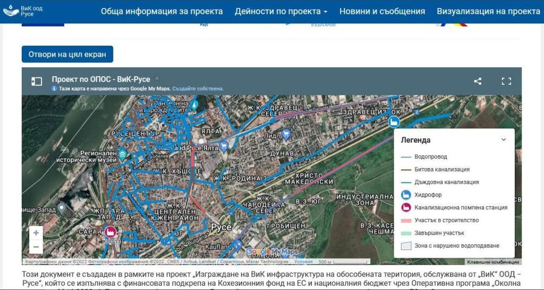
Task: Open Обща информация за проекта page
Action: 161,12
